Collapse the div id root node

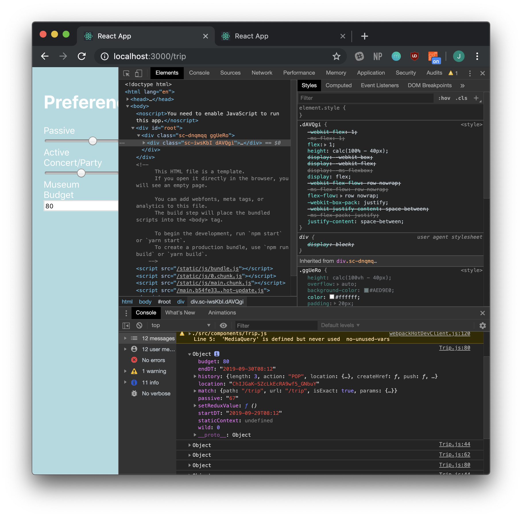pyautogui.click(x=133, y=128)
